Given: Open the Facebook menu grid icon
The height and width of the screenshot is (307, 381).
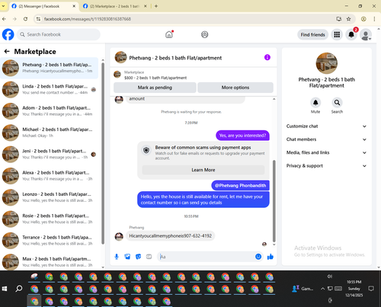Looking at the screenshot, I should point(337,34).
